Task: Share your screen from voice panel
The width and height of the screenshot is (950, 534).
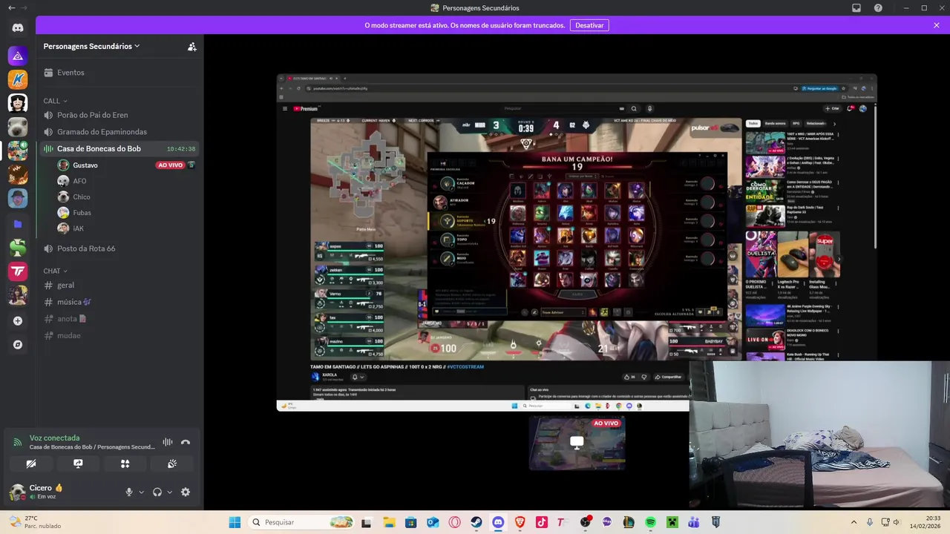Action: [78, 464]
